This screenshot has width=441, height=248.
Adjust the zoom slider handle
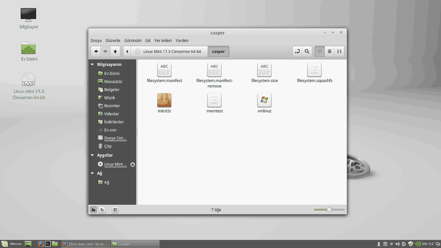click(329, 210)
